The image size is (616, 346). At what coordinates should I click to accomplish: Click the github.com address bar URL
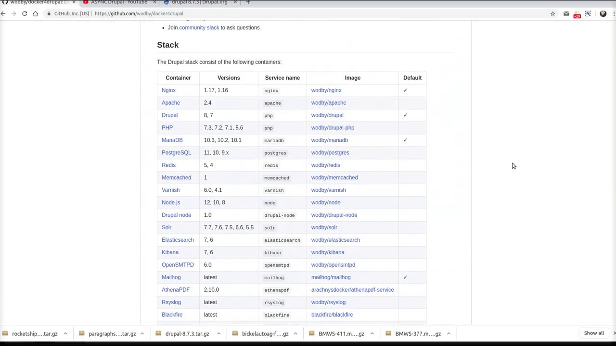coord(139,13)
